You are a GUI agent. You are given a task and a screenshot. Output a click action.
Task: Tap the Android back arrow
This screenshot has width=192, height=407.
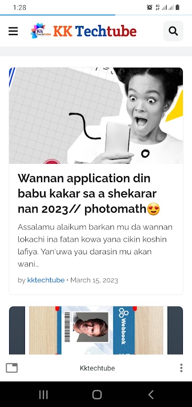pyautogui.click(x=151, y=395)
